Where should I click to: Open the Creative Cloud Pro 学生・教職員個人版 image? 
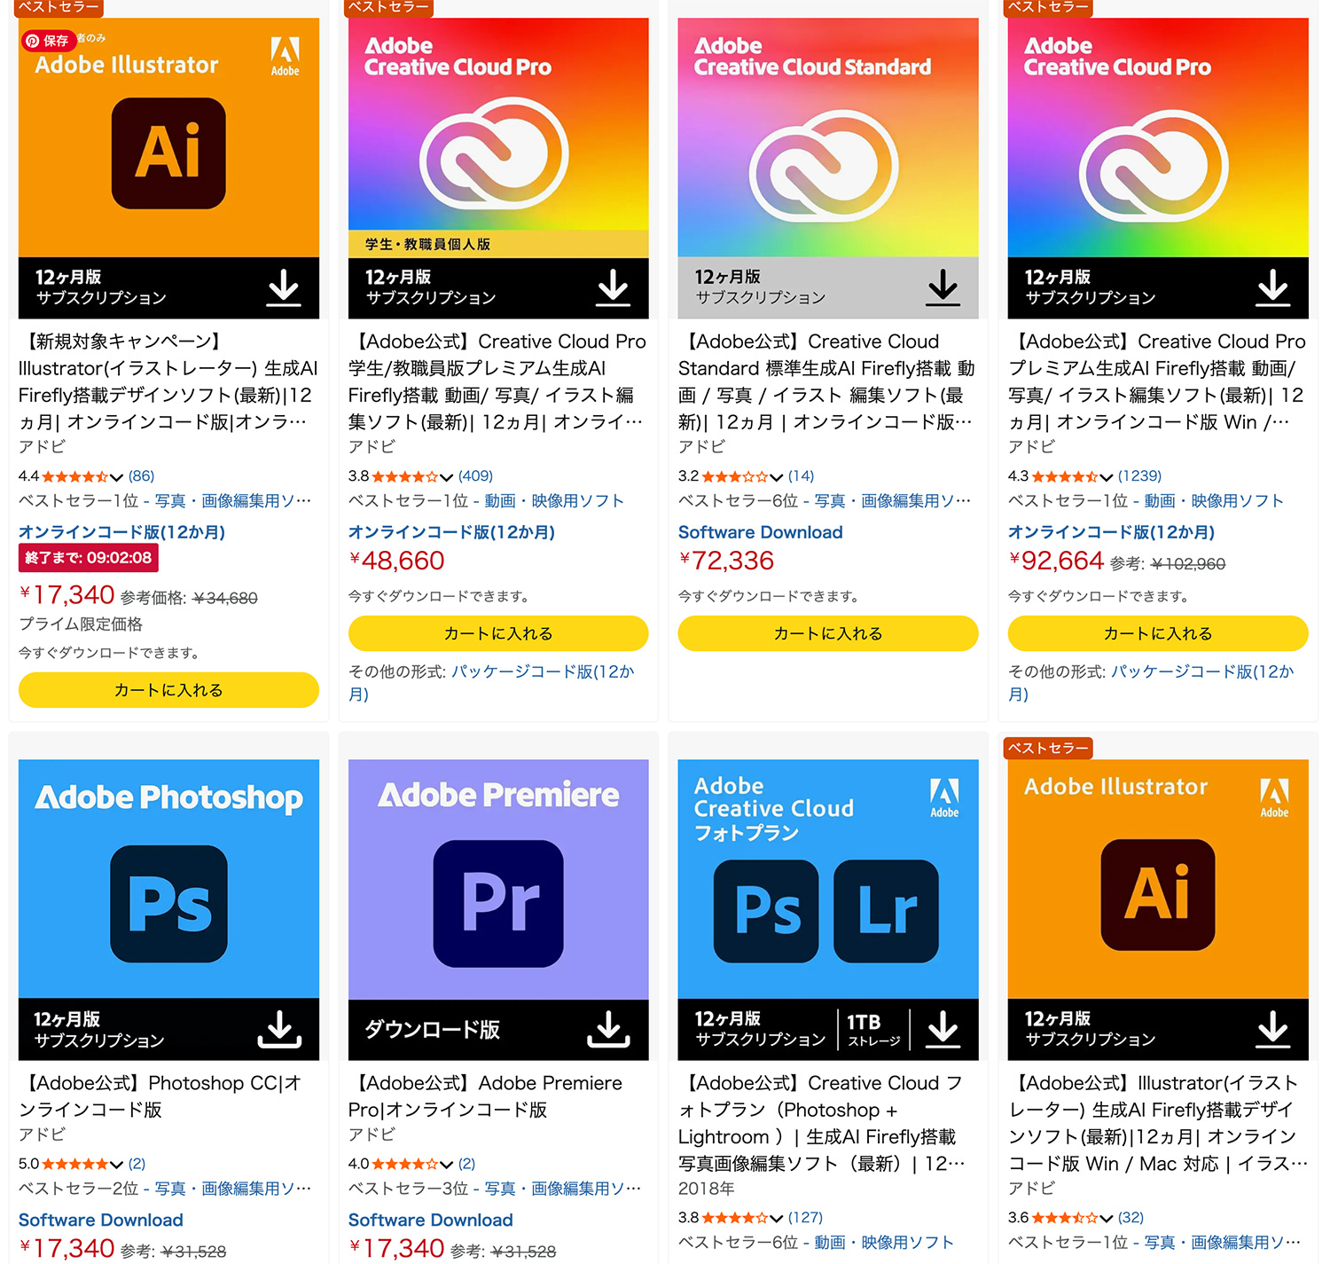click(x=498, y=169)
